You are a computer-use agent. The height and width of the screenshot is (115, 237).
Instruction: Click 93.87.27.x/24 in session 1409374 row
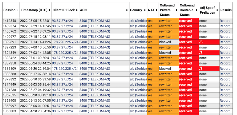63,26
